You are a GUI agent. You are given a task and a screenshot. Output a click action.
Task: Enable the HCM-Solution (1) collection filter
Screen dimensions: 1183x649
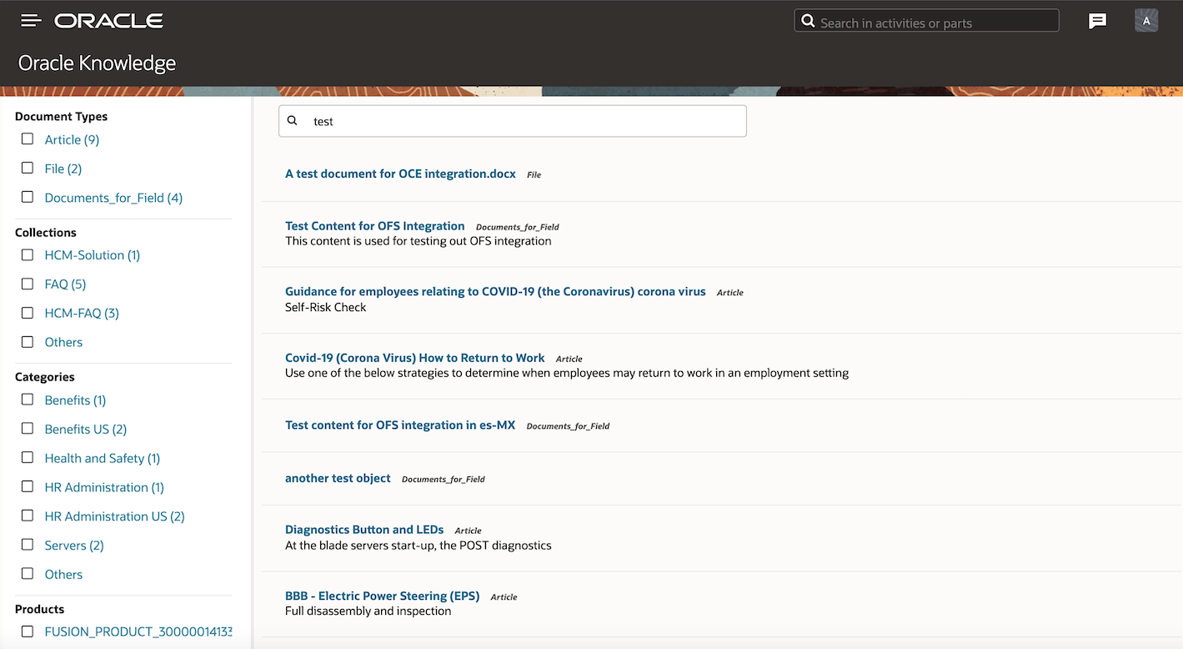[28, 255]
